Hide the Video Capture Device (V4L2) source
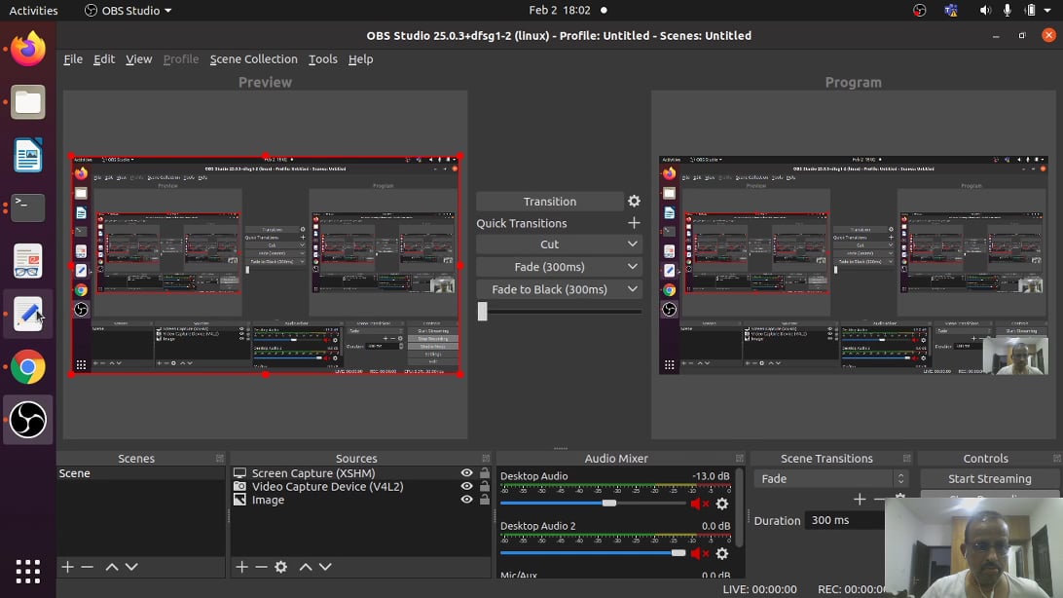The width and height of the screenshot is (1063, 598). (466, 486)
